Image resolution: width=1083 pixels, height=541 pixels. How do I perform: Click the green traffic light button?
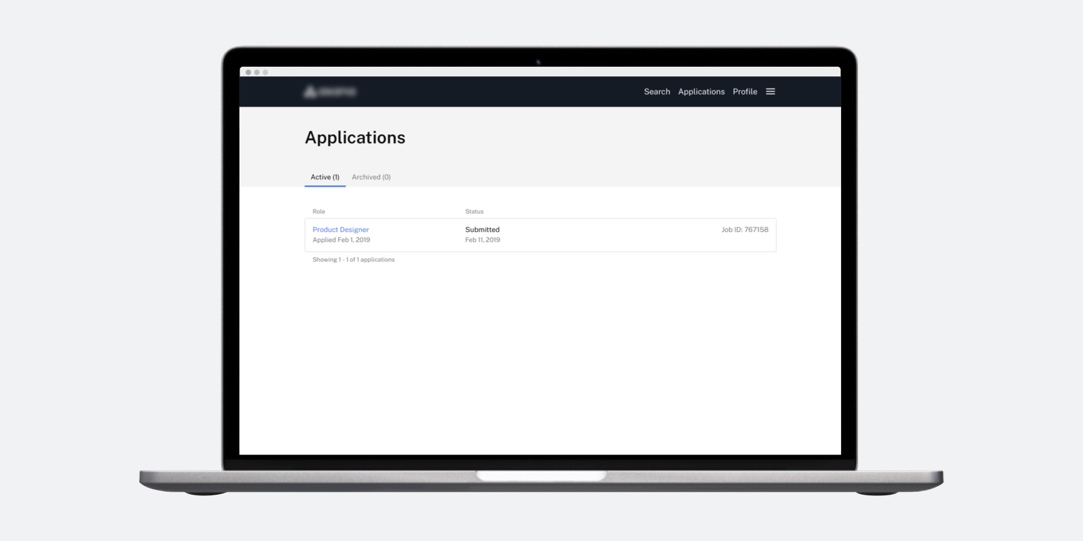coord(265,72)
